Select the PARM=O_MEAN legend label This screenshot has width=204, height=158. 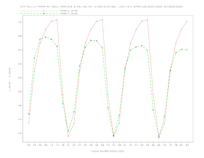click(69, 11)
